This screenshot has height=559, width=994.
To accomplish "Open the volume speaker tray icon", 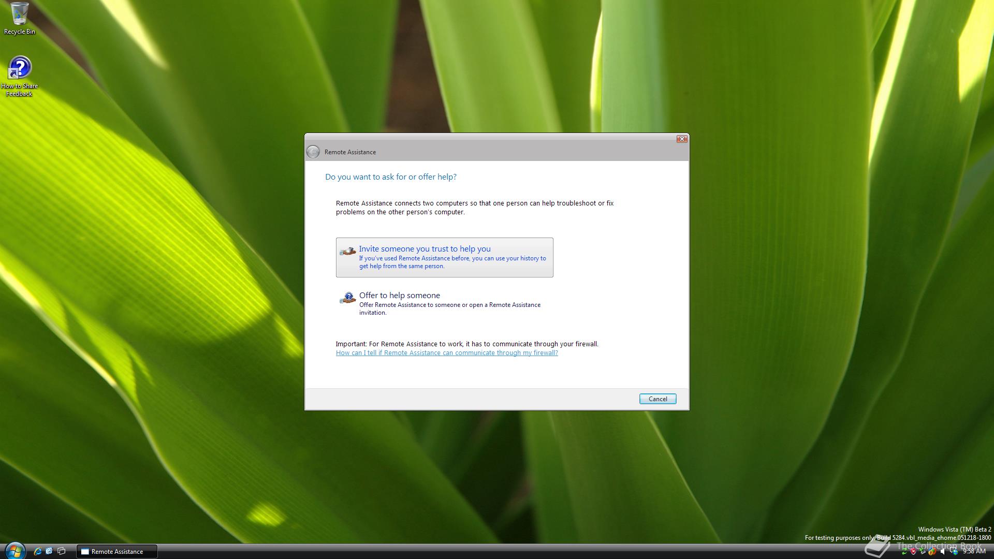I will (x=942, y=552).
